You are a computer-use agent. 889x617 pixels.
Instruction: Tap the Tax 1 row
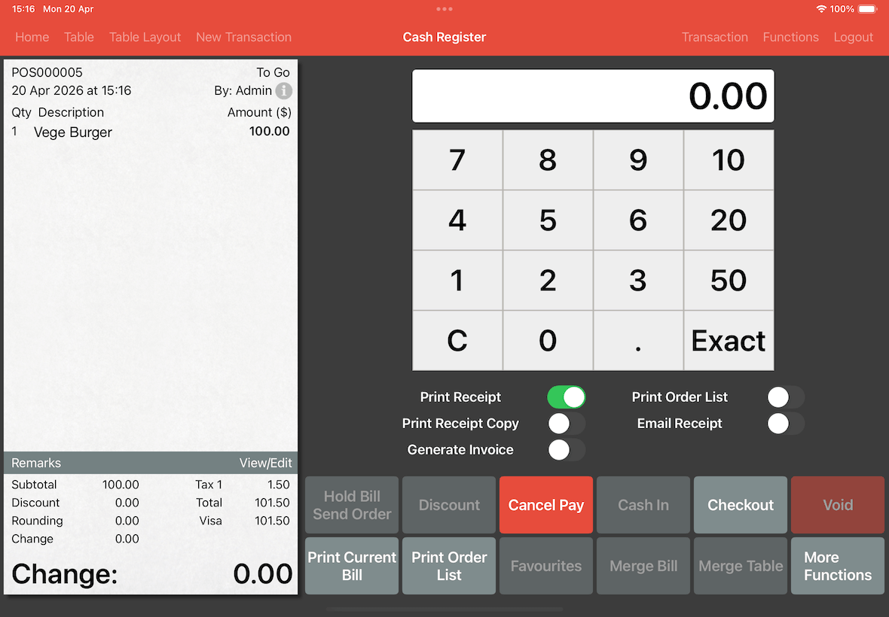click(x=243, y=485)
